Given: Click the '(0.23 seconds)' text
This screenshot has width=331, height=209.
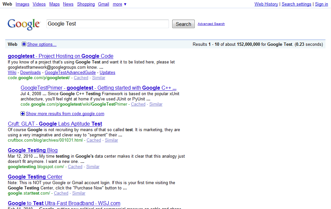Looking at the screenshot, I should coord(309,44).
